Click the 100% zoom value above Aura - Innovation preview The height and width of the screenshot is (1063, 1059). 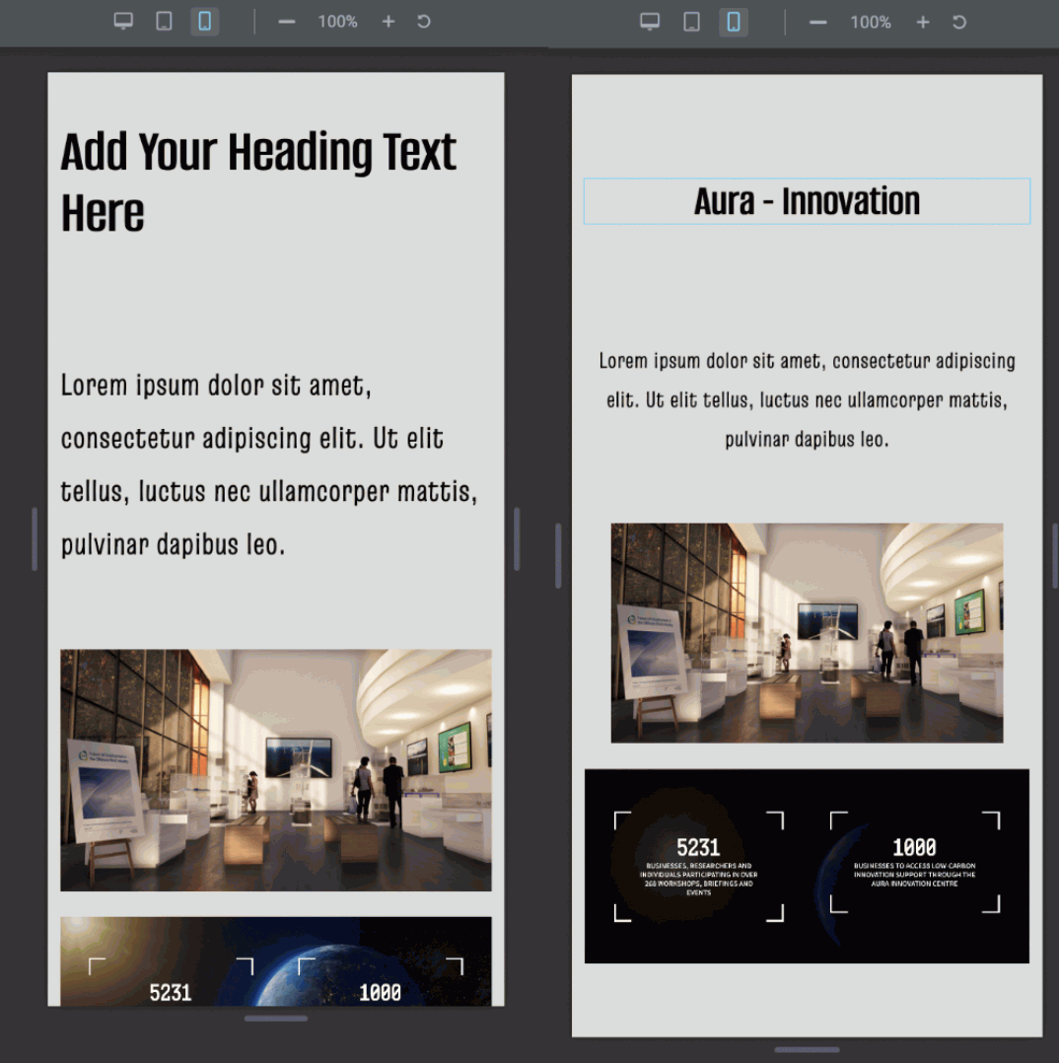pyautogui.click(x=871, y=23)
